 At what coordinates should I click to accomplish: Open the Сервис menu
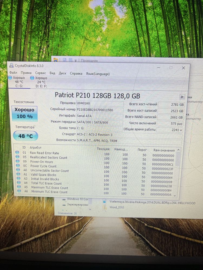[x=41, y=73]
